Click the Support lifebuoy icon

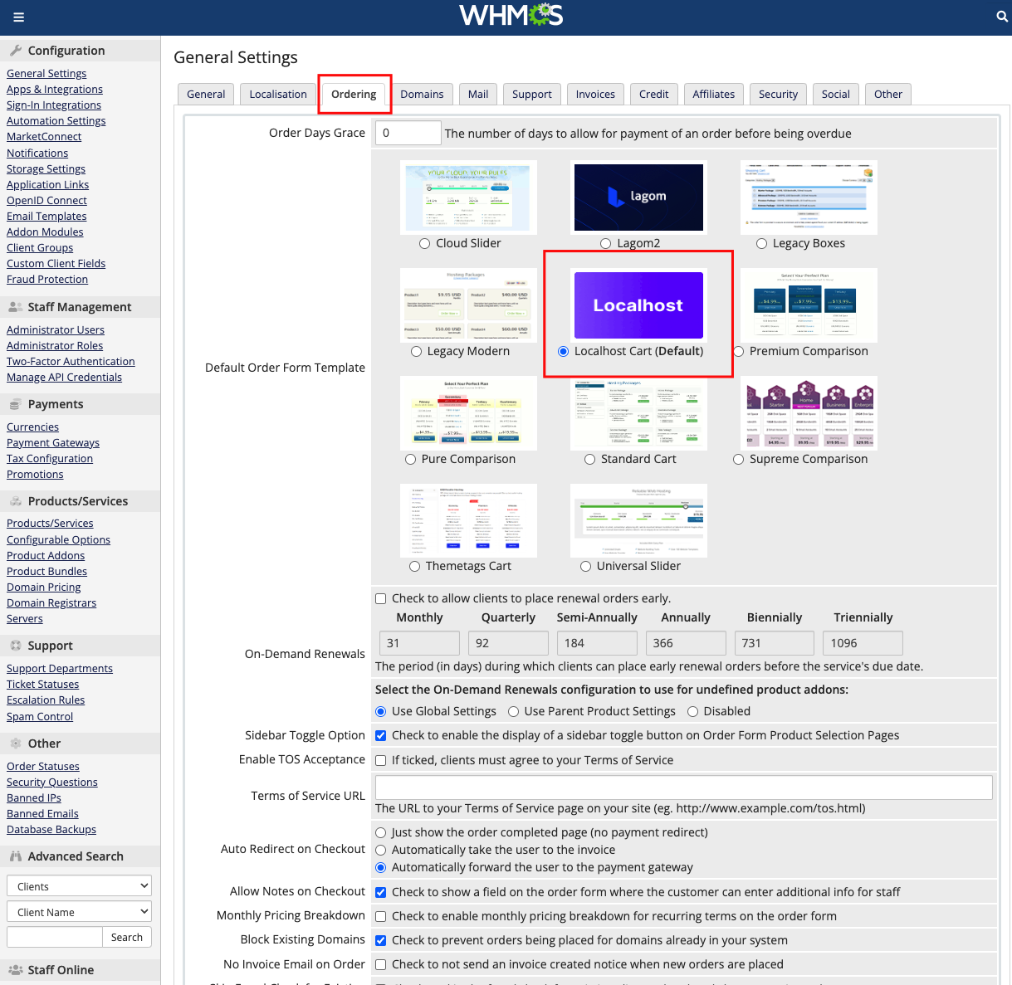16,646
